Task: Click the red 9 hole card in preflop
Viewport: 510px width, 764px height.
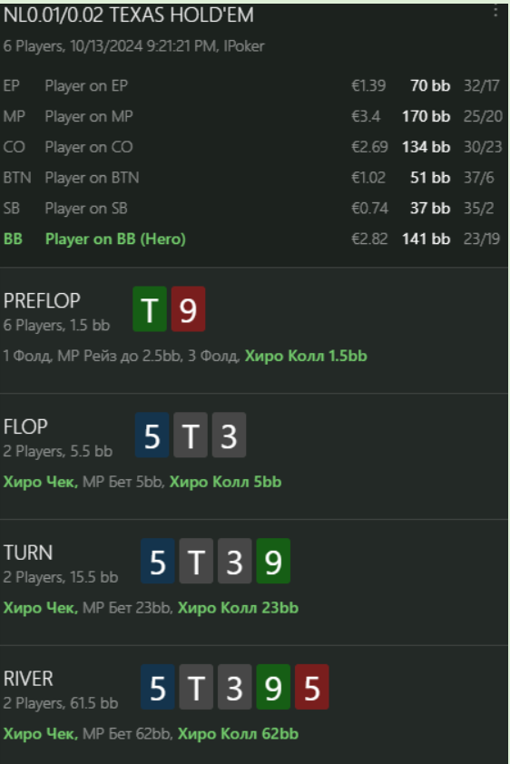Action: (188, 309)
